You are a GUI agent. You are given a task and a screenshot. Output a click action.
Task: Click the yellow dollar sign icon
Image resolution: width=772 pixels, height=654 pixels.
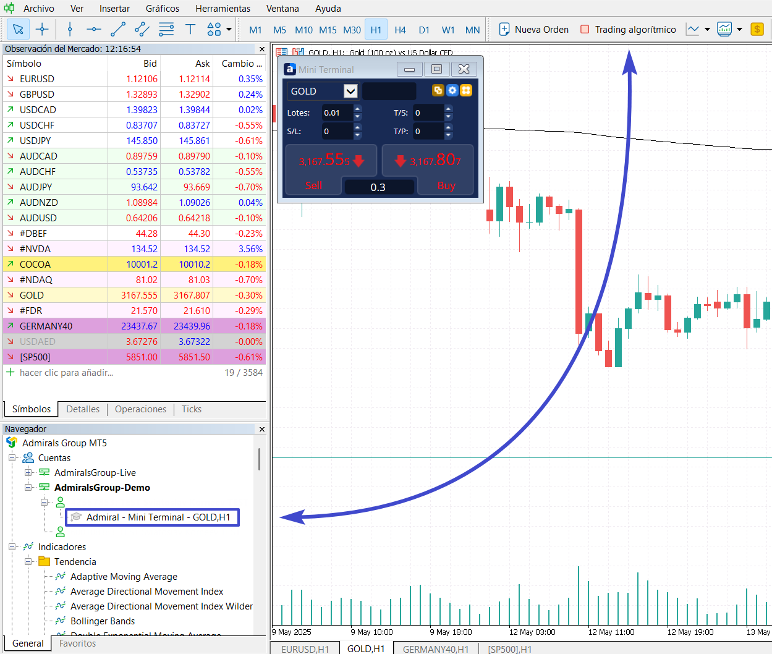pyautogui.click(x=757, y=29)
